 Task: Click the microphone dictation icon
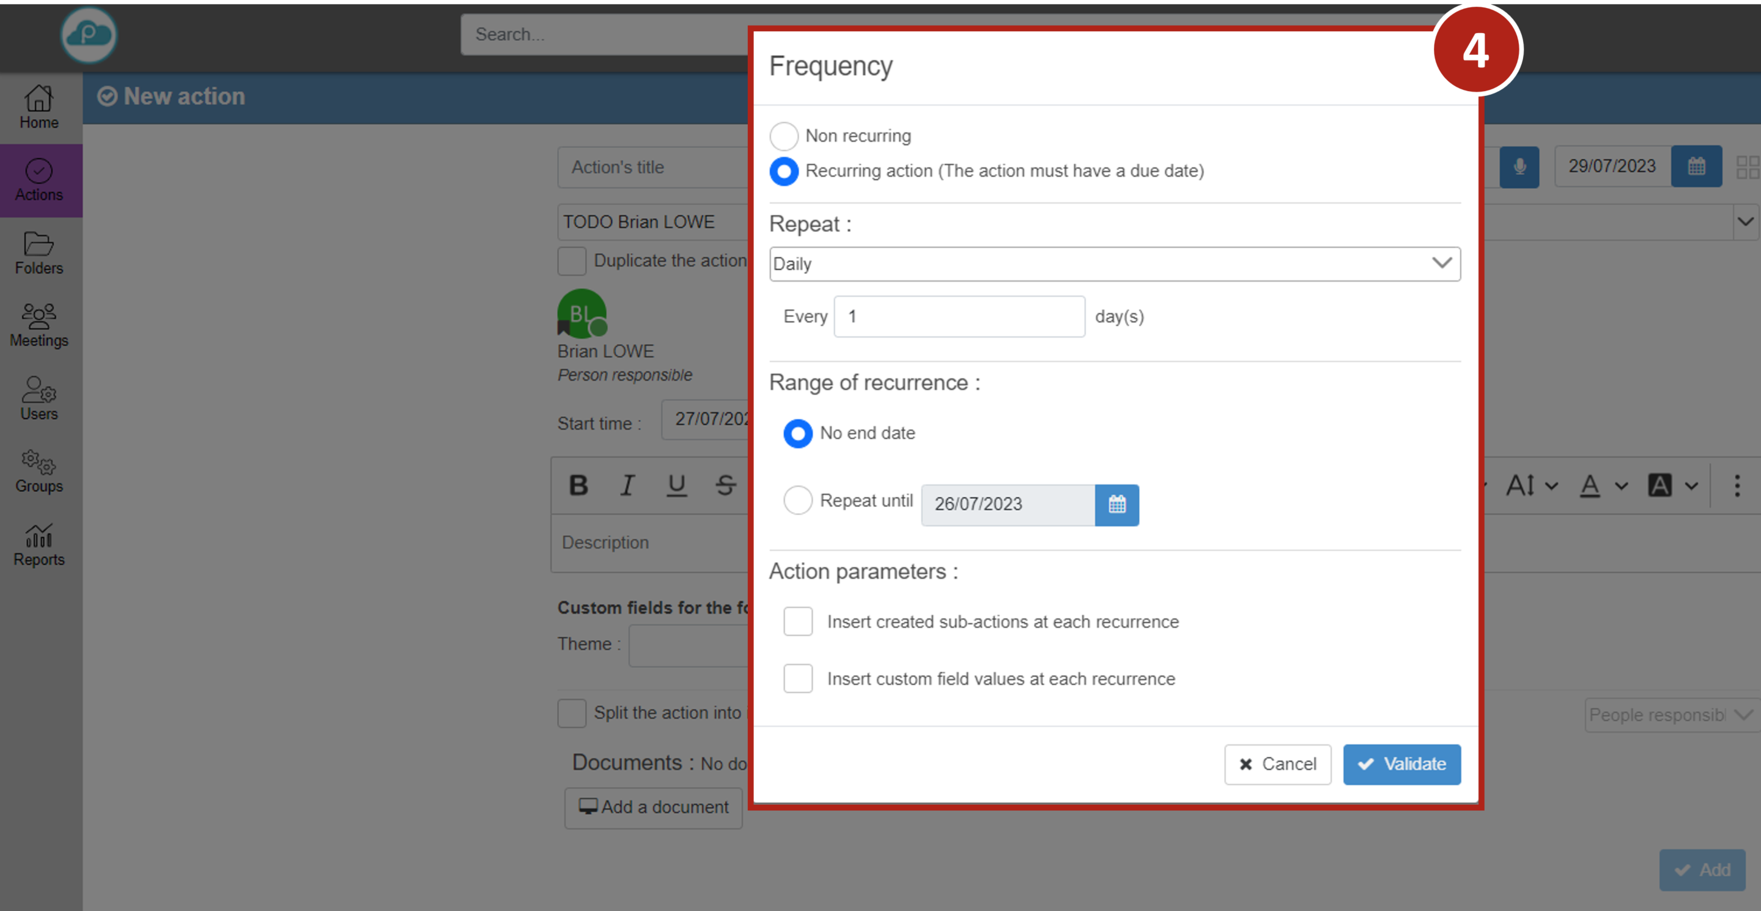pyautogui.click(x=1519, y=167)
